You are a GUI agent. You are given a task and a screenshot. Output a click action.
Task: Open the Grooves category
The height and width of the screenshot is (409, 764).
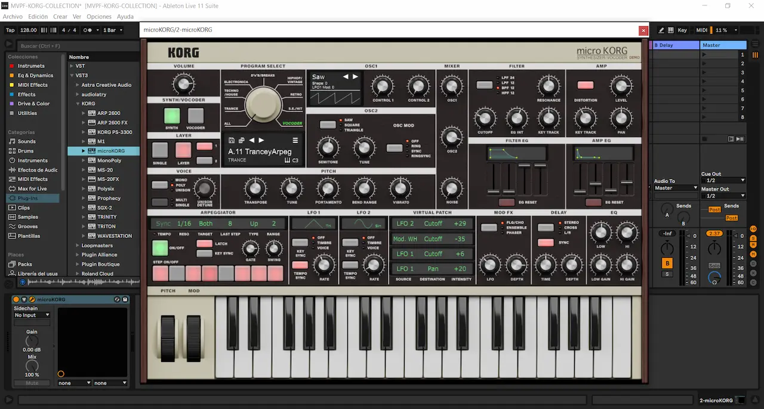28,227
